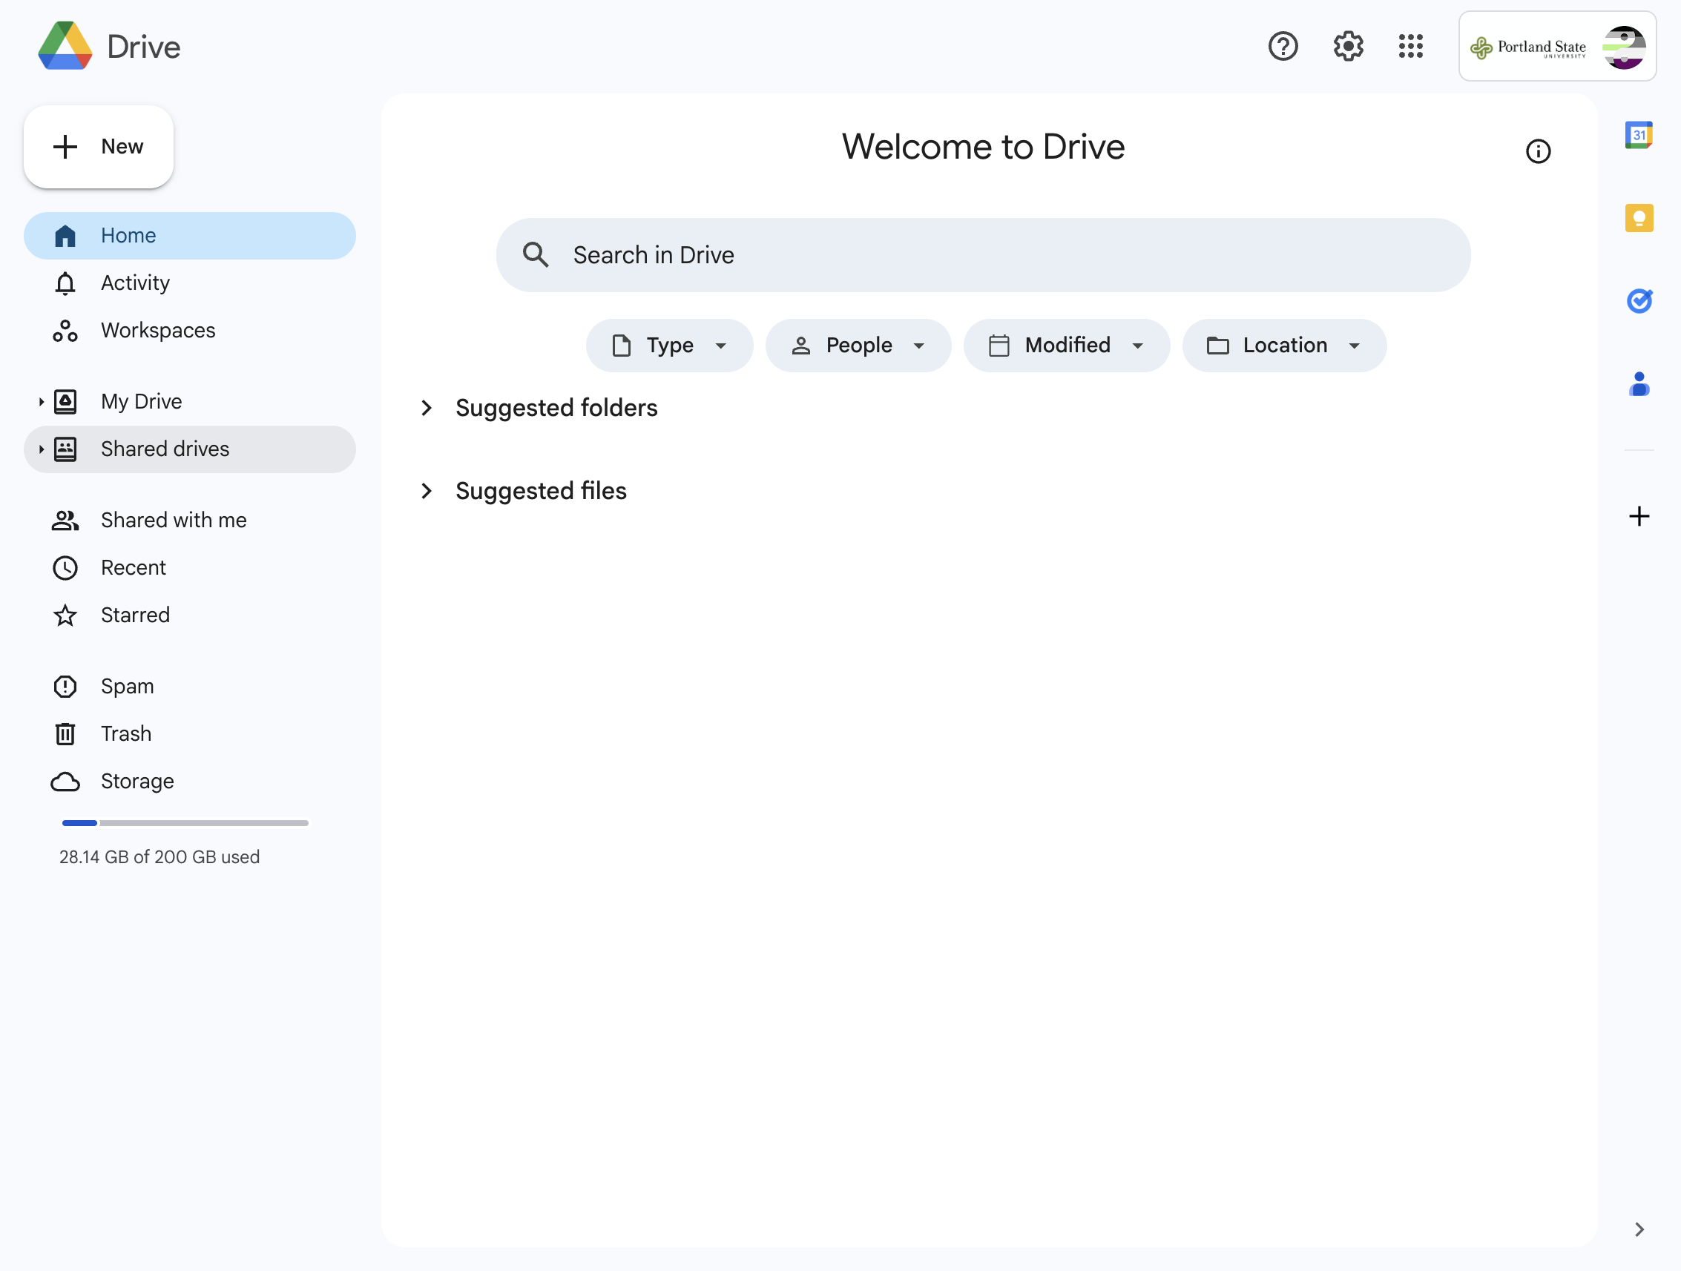Open Workspaces in sidebar
The height and width of the screenshot is (1271, 1681).
pyautogui.click(x=190, y=331)
